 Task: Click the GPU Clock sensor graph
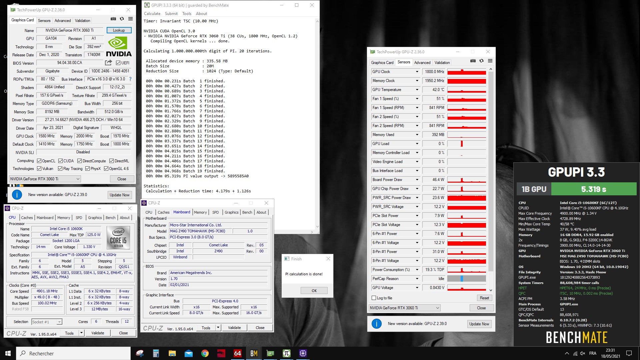point(466,72)
